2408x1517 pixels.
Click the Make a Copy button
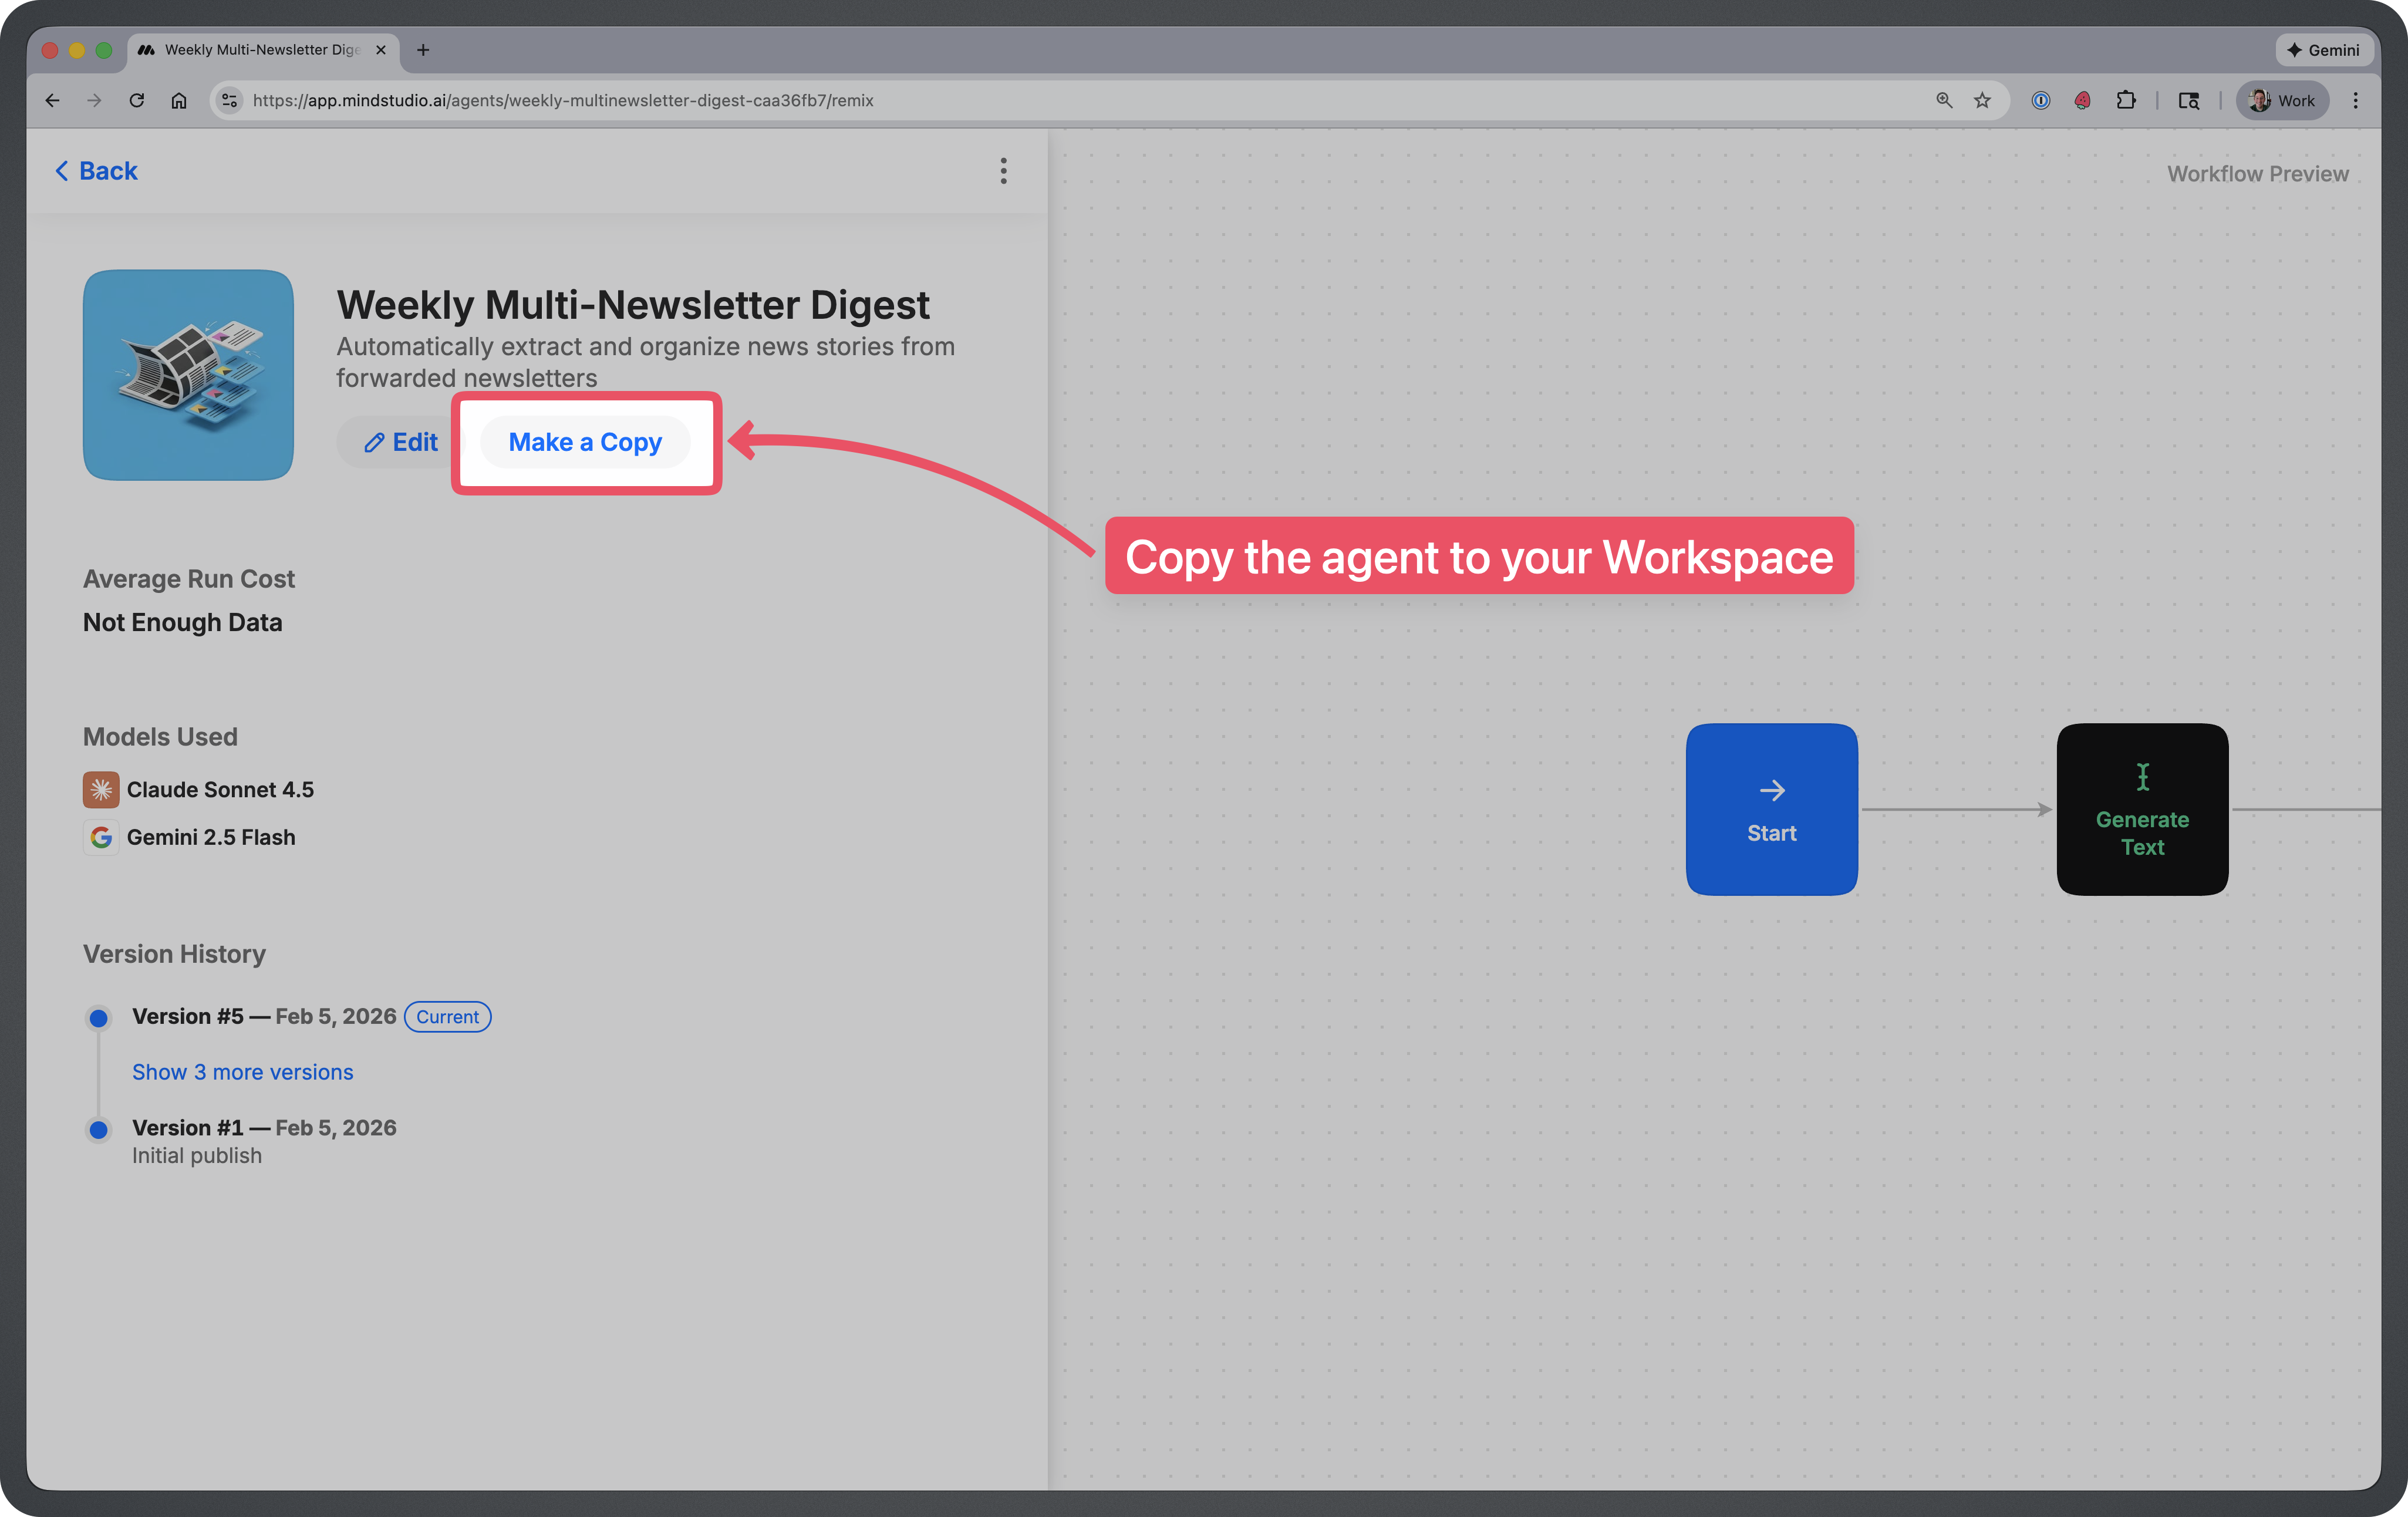pos(585,442)
